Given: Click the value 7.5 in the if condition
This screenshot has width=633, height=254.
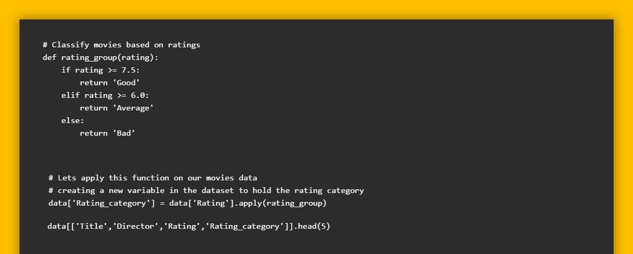Looking at the screenshot, I should coord(128,70).
